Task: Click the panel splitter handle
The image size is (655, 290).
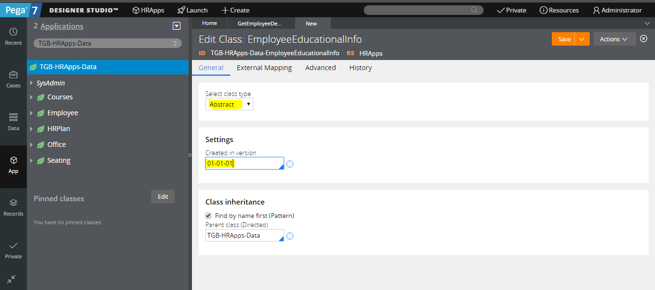Action: tap(190, 155)
